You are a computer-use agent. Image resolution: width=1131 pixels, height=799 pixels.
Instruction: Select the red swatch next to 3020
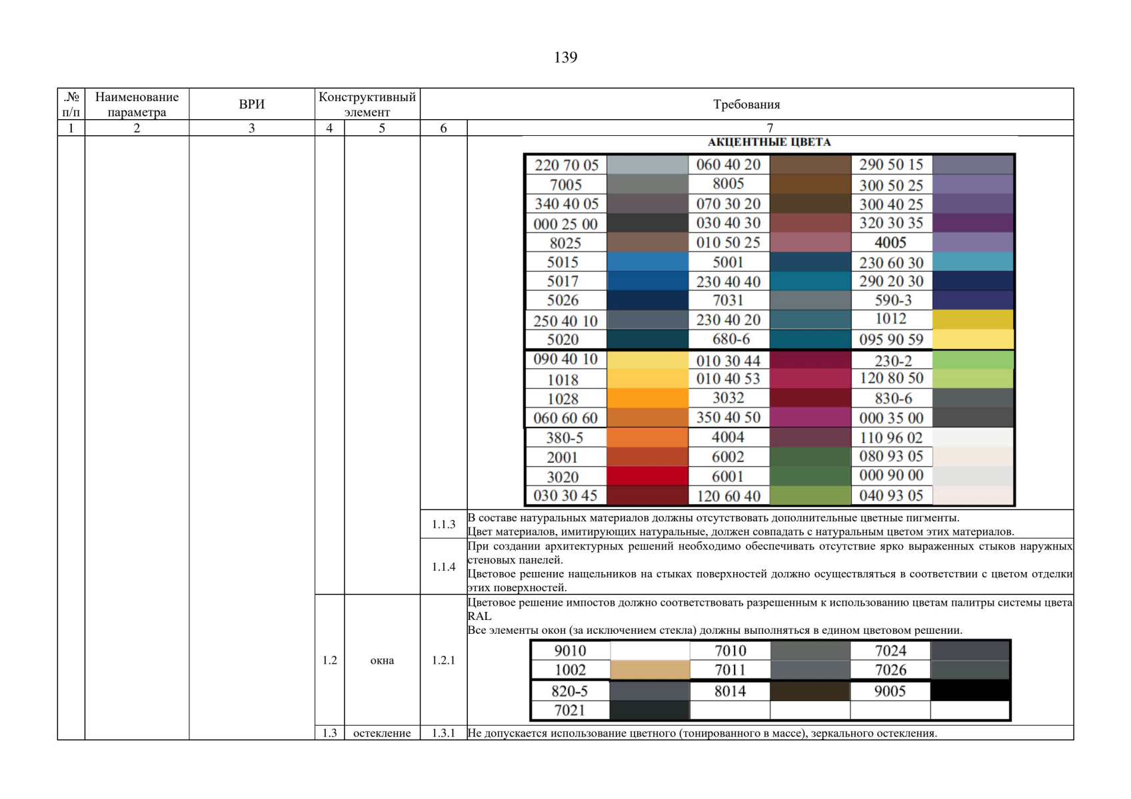pos(647,476)
